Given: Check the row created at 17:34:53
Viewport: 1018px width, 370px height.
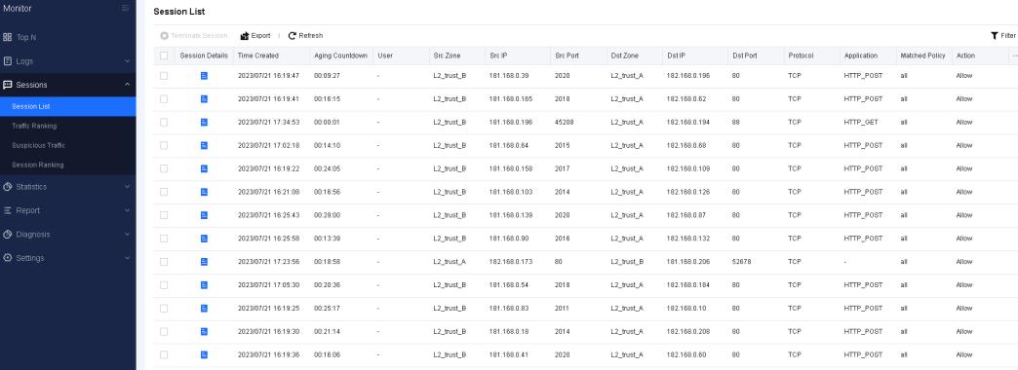Looking at the screenshot, I should (164, 123).
